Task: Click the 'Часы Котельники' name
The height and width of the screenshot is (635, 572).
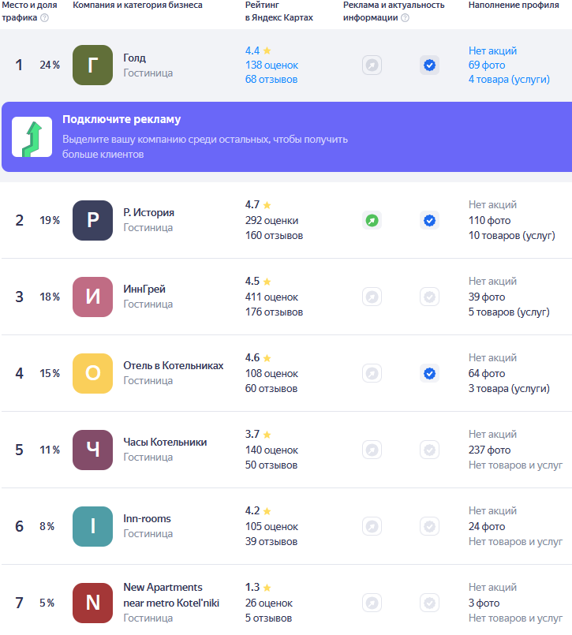Action: (x=165, y=443)
